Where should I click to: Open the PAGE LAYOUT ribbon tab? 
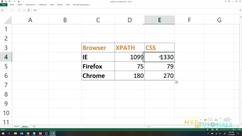coord(31,5)
